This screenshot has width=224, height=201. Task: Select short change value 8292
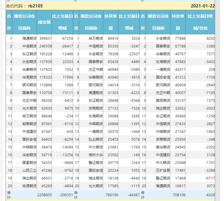pyautogui.click(x=211, y=39)
